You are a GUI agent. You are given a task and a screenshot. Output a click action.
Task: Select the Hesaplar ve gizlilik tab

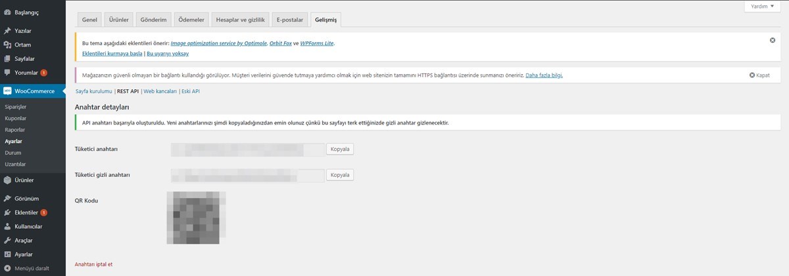(x=240, y=20)
